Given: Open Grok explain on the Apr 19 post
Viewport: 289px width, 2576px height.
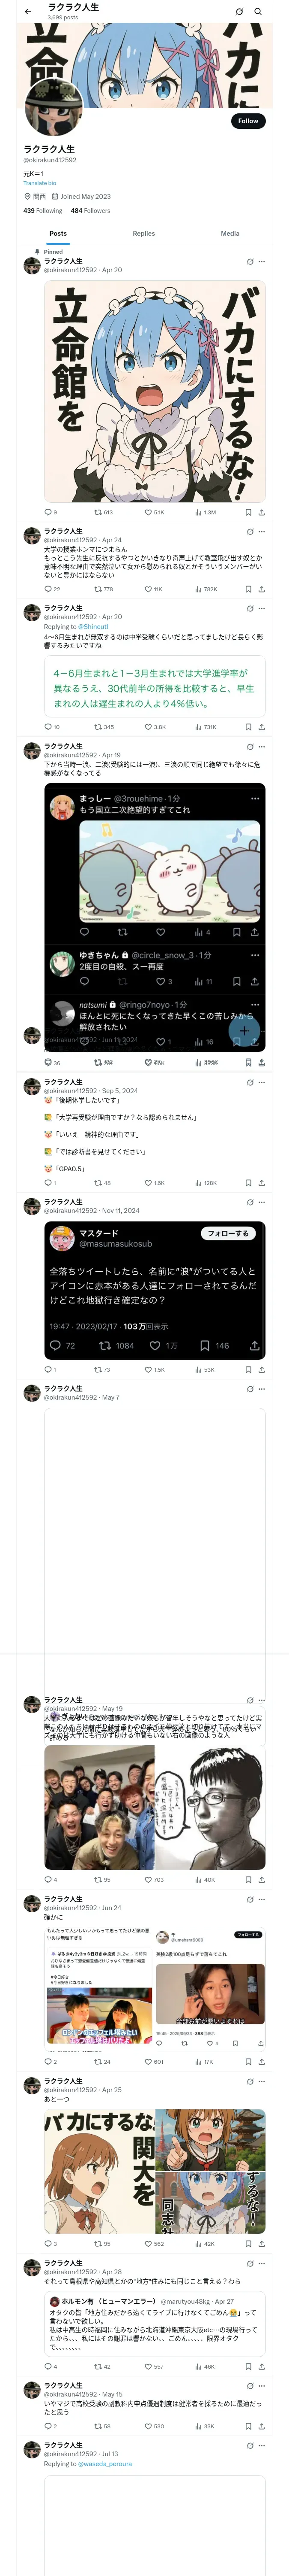Looking at the screenshot, I should click(249, 747).
